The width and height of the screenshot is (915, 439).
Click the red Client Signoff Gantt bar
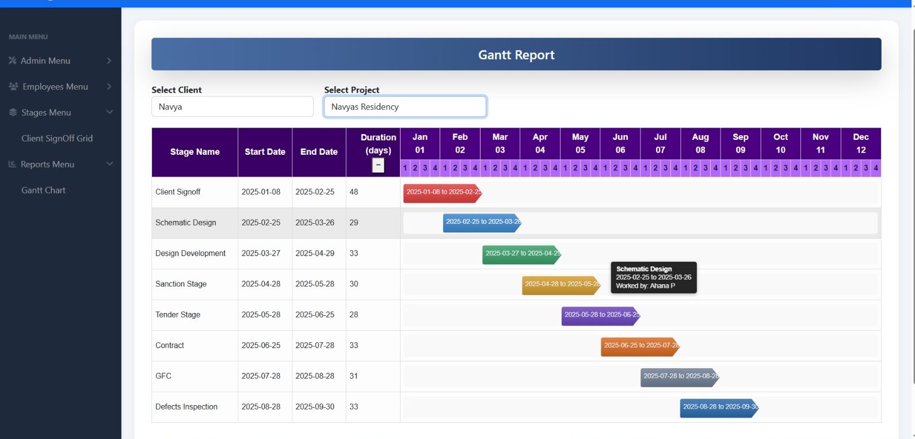tap(442, 192)
